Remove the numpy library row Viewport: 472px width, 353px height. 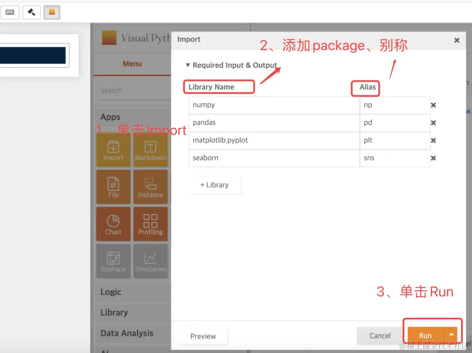[x=433, y=105]
